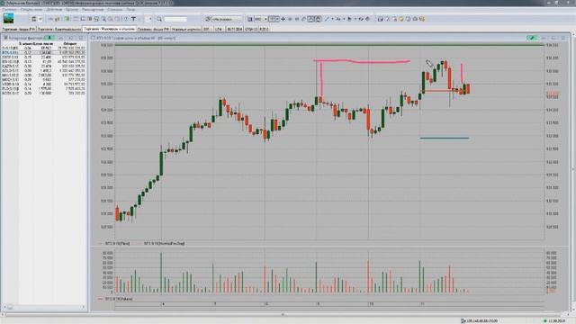Click the date indicator in the status bar

(557, 321)
